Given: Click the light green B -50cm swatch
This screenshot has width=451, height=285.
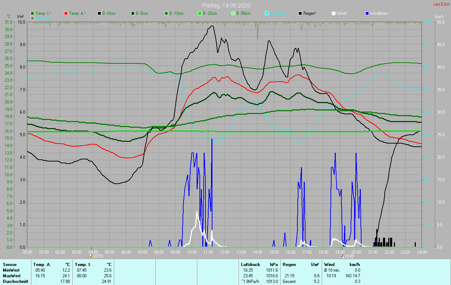Looking at the screenshot, I should 233,13.
